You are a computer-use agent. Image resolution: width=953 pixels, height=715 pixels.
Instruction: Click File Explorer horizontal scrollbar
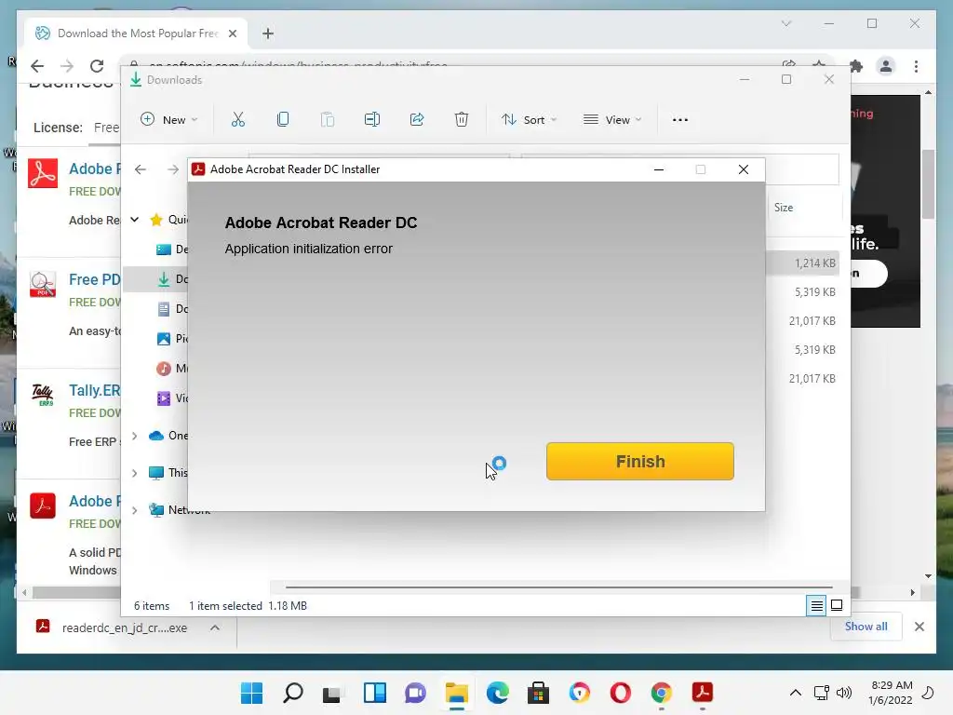click(x=559, y=587)
